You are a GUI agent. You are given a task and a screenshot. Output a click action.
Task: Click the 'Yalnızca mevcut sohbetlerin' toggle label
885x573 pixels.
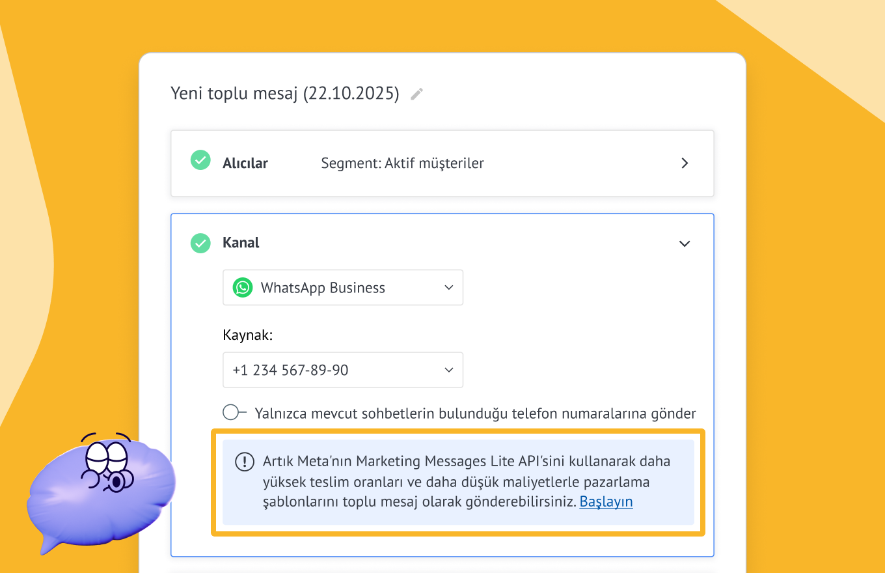pos(475,413)
